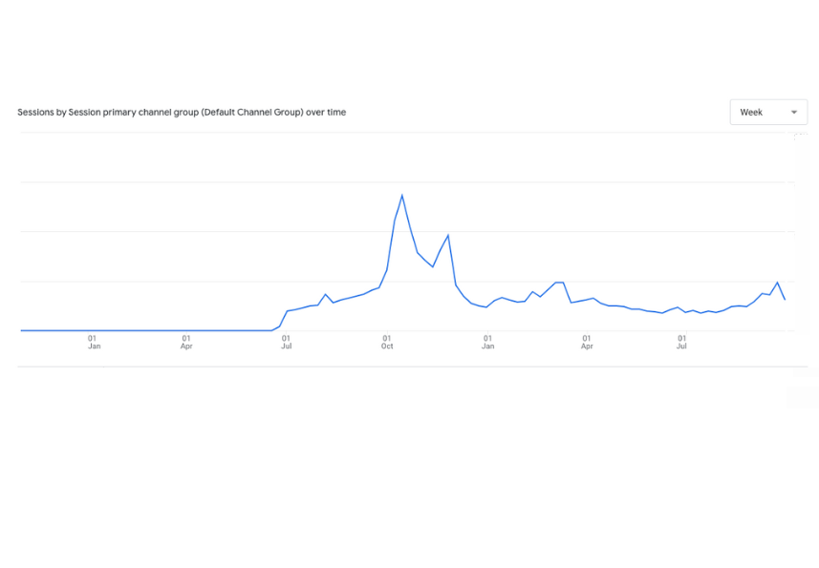Open the Week granularity dropdown
819x568 pixels.
(767, 113)
